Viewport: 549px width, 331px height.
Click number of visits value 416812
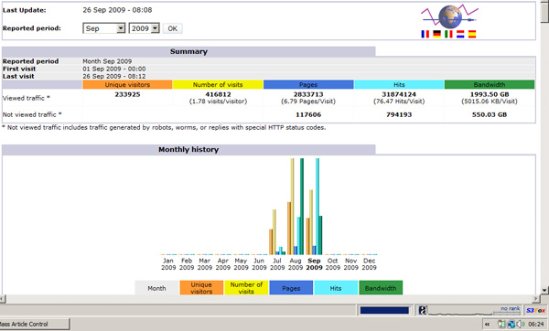[x=218, y=94]
